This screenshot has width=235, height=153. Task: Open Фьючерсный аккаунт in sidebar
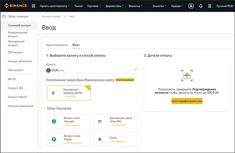pyautogui.click(x=16, y=43)
